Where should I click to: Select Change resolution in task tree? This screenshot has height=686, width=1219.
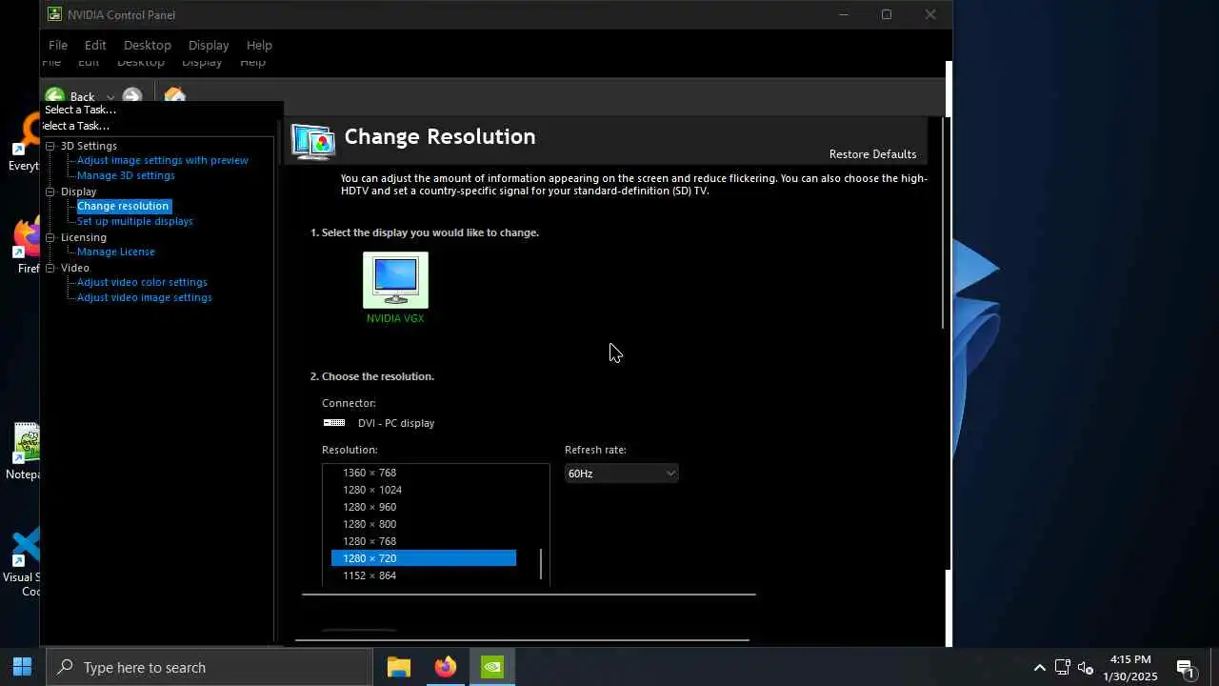point(123,206)
